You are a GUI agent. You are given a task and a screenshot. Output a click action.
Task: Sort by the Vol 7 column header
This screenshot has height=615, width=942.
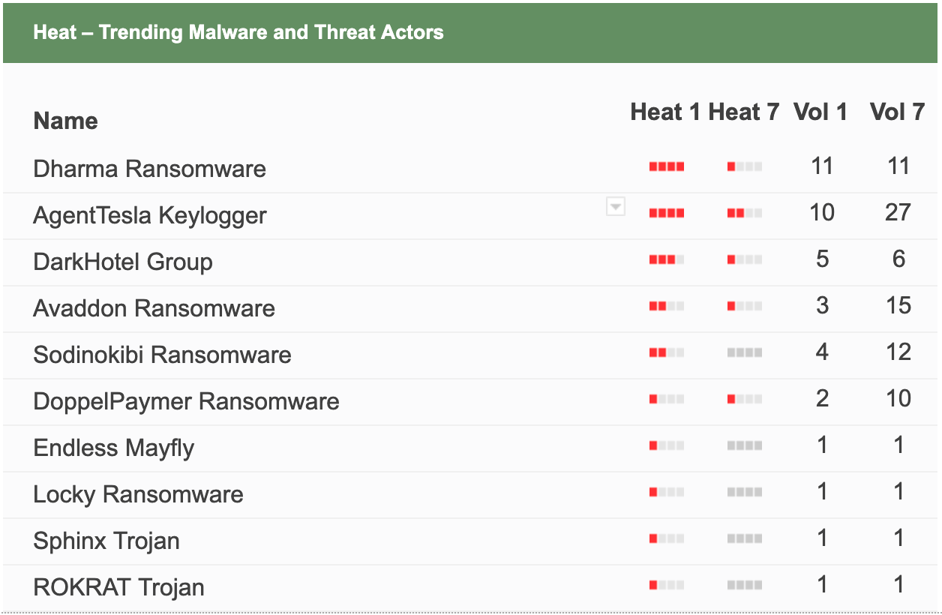pyautogui.click(x=897, y=112)
